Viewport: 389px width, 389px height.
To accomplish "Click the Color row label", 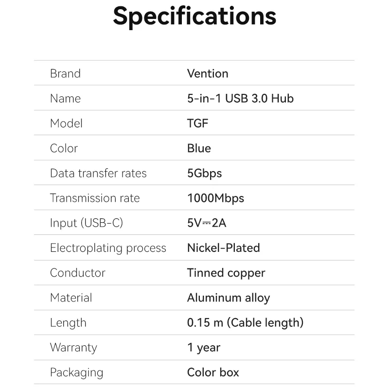I will point(64,148).
